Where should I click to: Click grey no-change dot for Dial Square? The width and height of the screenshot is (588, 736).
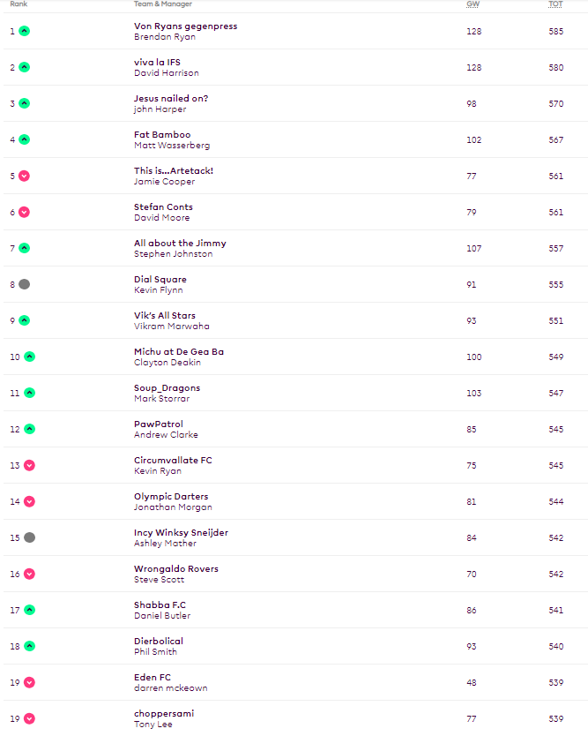[x=24, y=284]
